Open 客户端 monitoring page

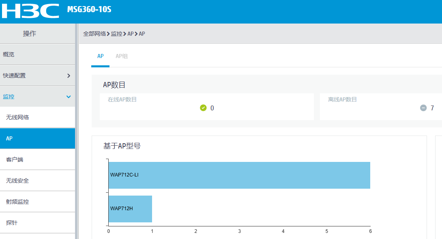point(15,159)
